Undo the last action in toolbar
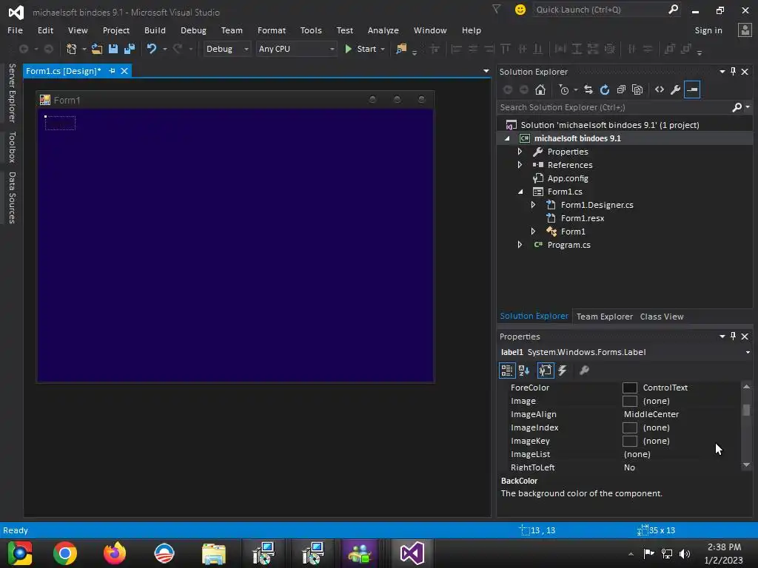This screenshot has width=758, height=568. [151, 49]
